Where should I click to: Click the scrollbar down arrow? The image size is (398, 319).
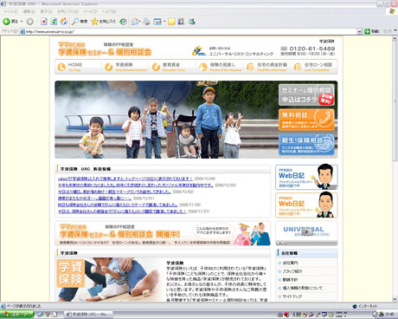coord(395,299)
